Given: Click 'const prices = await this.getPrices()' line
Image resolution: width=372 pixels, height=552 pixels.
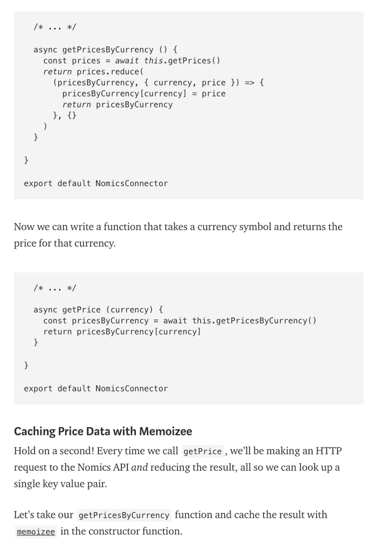Looking at the screenshot, I should (131, 61).
